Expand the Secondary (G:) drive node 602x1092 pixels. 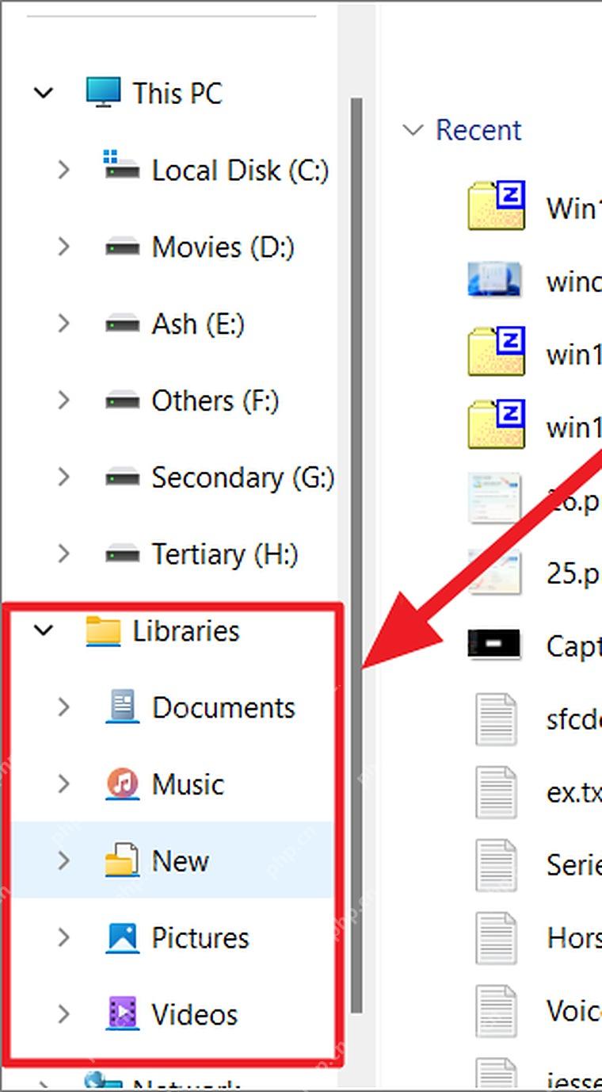pyautogui.click(x=63, y=477)
